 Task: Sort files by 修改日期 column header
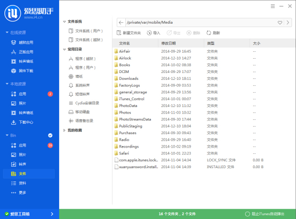pyautogui.click(x=169, y=43)
